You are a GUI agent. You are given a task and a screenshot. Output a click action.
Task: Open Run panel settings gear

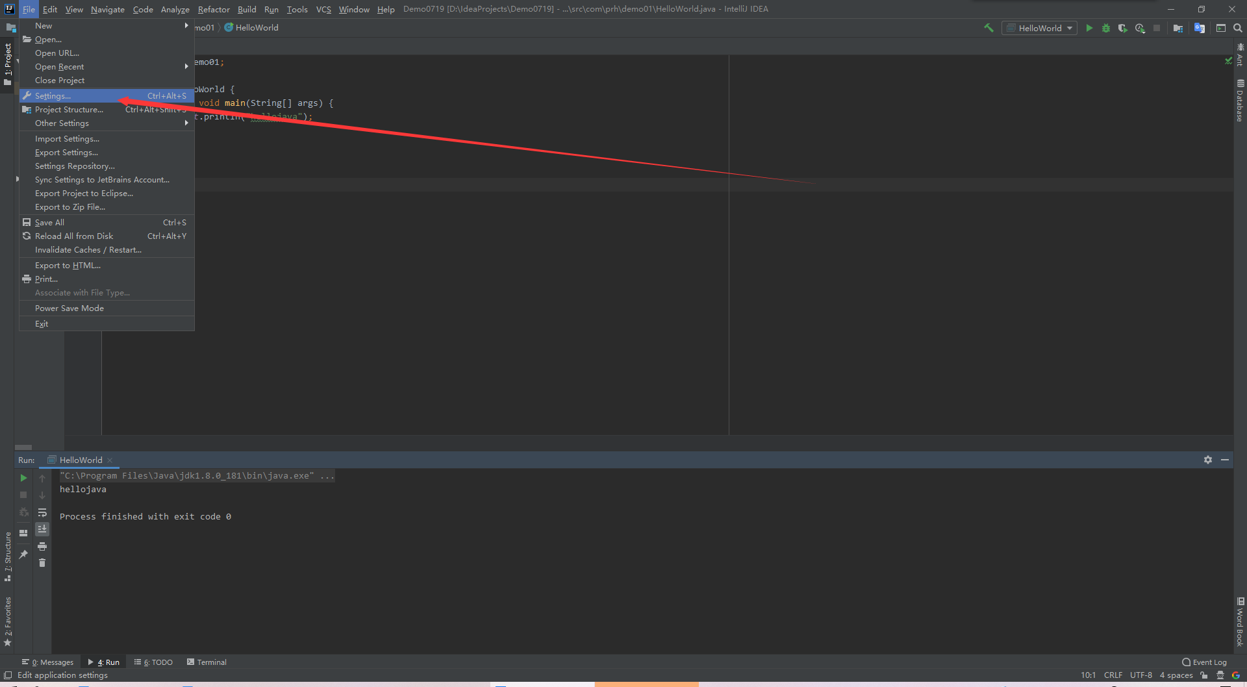(x=1208, y=460)
